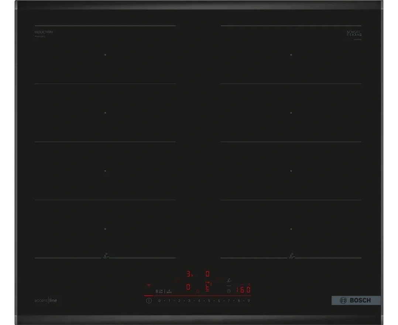Screen dimensions: 398x325
Task: Select the front right zone showing E
Action: [x=208, y=287]
